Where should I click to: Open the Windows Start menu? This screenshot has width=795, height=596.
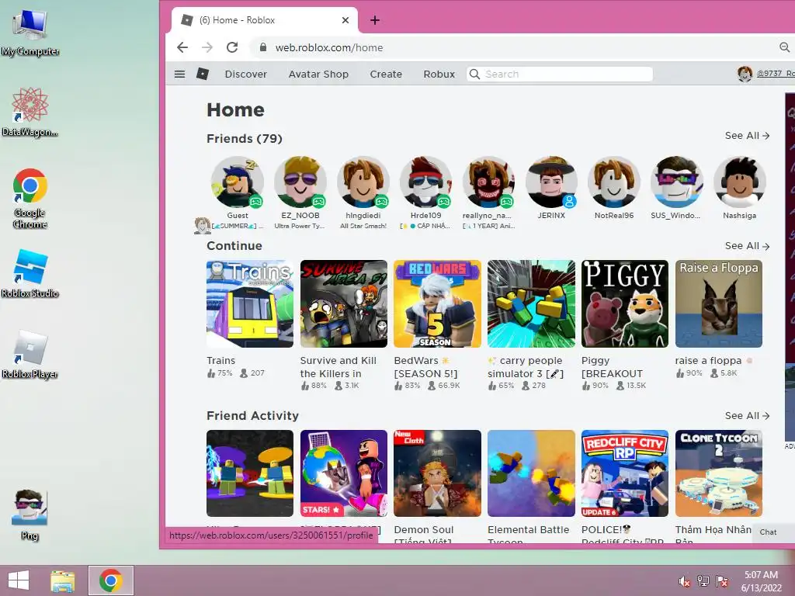point(19,580)
